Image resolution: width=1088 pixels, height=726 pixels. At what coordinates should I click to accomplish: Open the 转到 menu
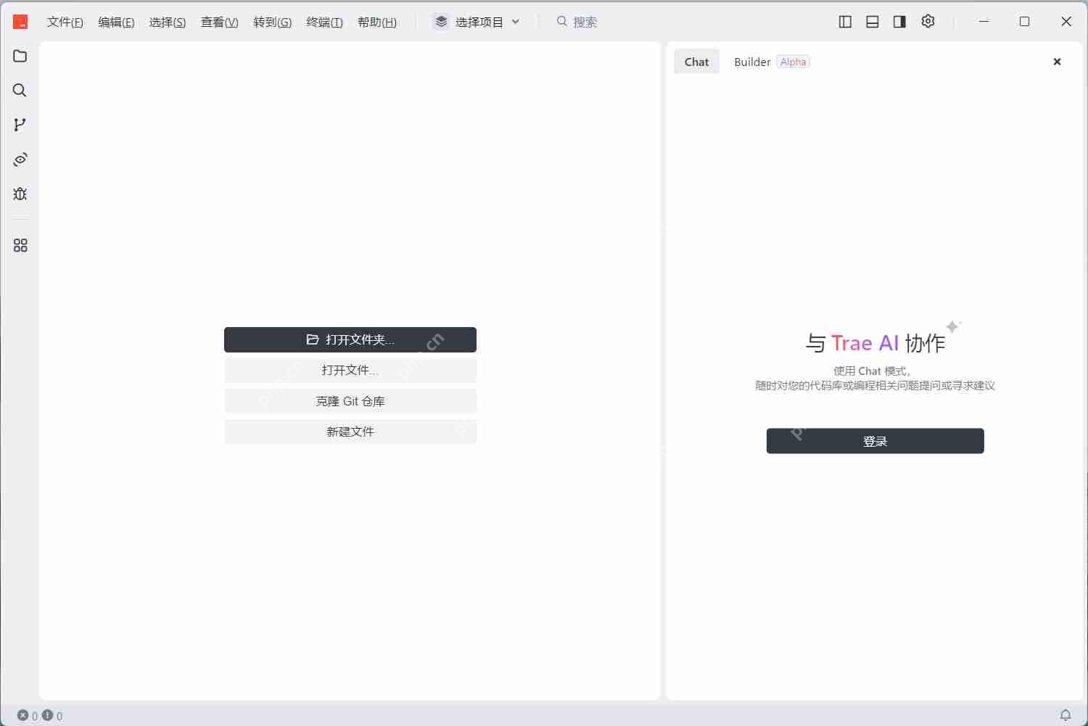coord(272,22)
